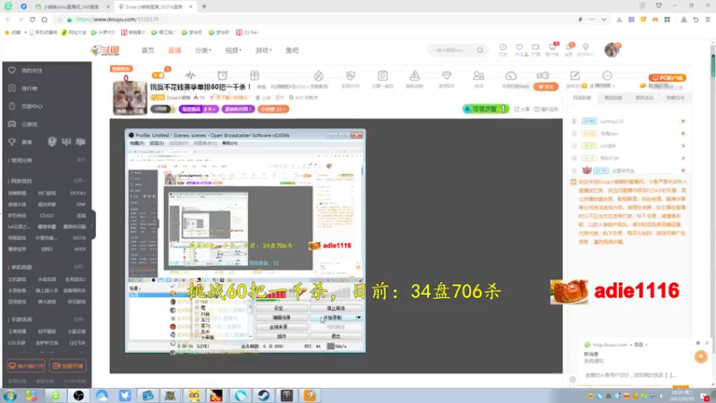Open the 页游中心 mouse icon in sidebar
This screenshot has width=716, height=403.
coord(12,106)
